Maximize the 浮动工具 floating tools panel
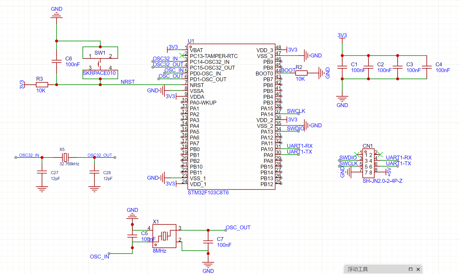The width and height of the screenshot is (460, 274). (x=411, y=269)
